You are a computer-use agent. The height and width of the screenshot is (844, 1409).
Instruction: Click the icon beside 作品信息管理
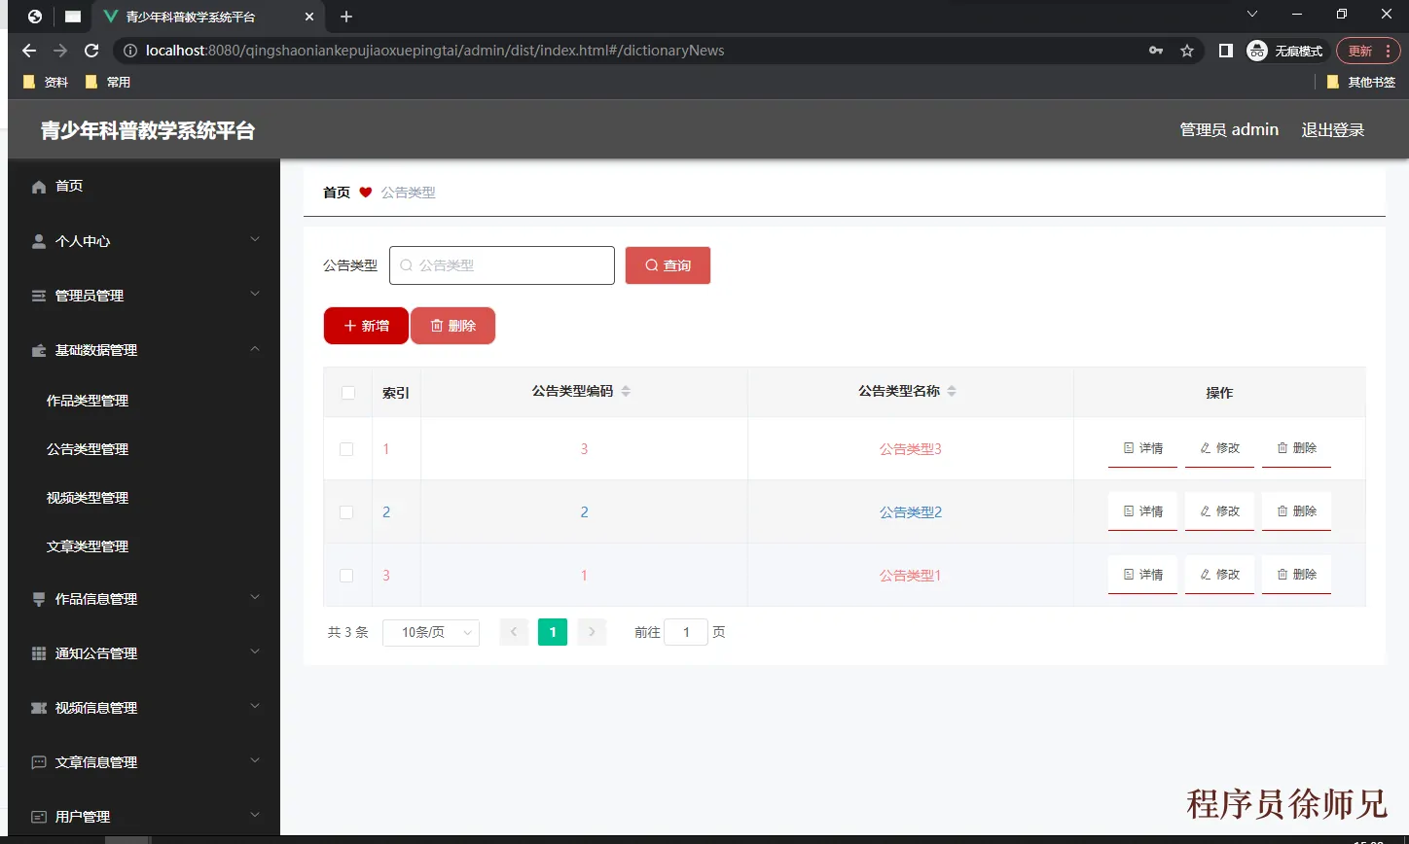point(39,599)
